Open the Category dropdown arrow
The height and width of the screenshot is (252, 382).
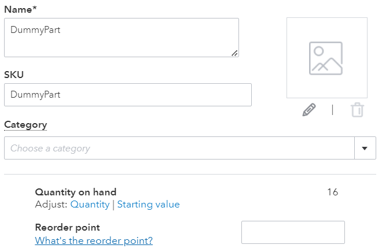point(365,148)
